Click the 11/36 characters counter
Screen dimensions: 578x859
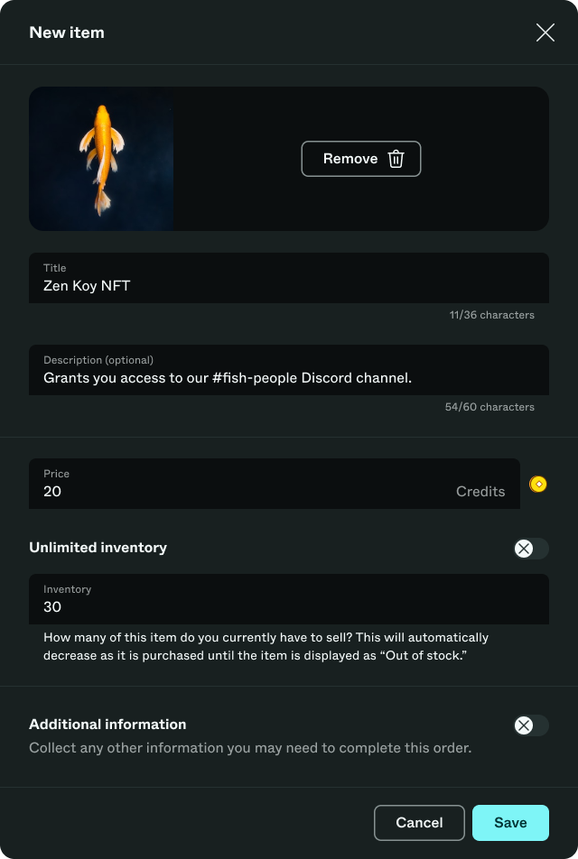(492, 315)
